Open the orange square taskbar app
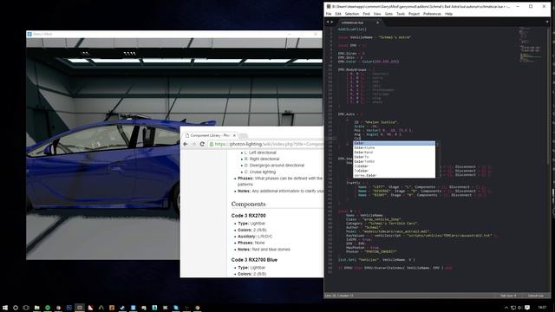Screen dimensions: 555x312 tap(112, 308)
